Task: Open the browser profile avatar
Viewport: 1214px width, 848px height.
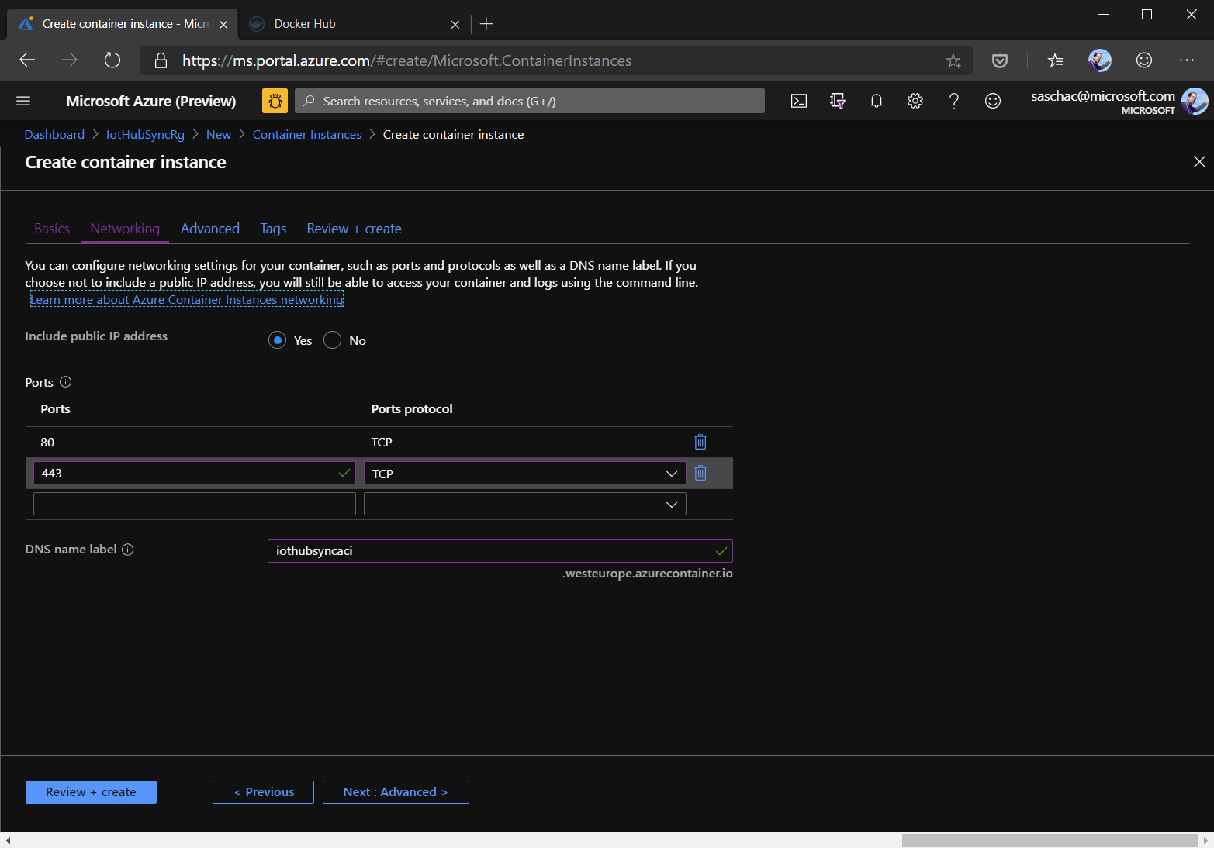Action: pos(1100,60)
